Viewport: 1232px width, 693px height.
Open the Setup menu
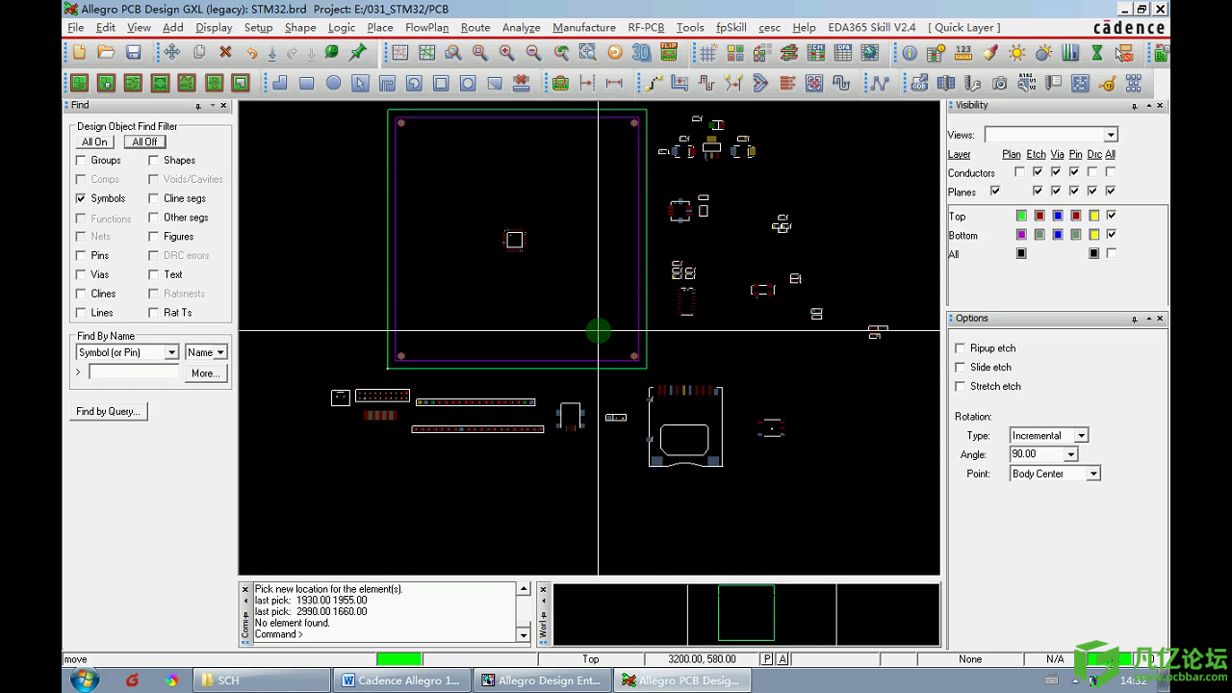point(258,27)
